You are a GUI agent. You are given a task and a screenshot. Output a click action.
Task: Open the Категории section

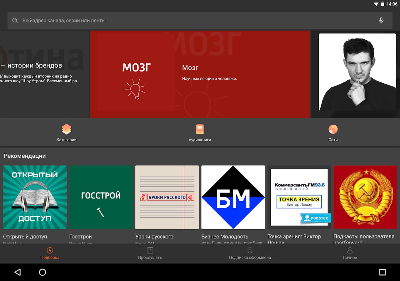67,132
